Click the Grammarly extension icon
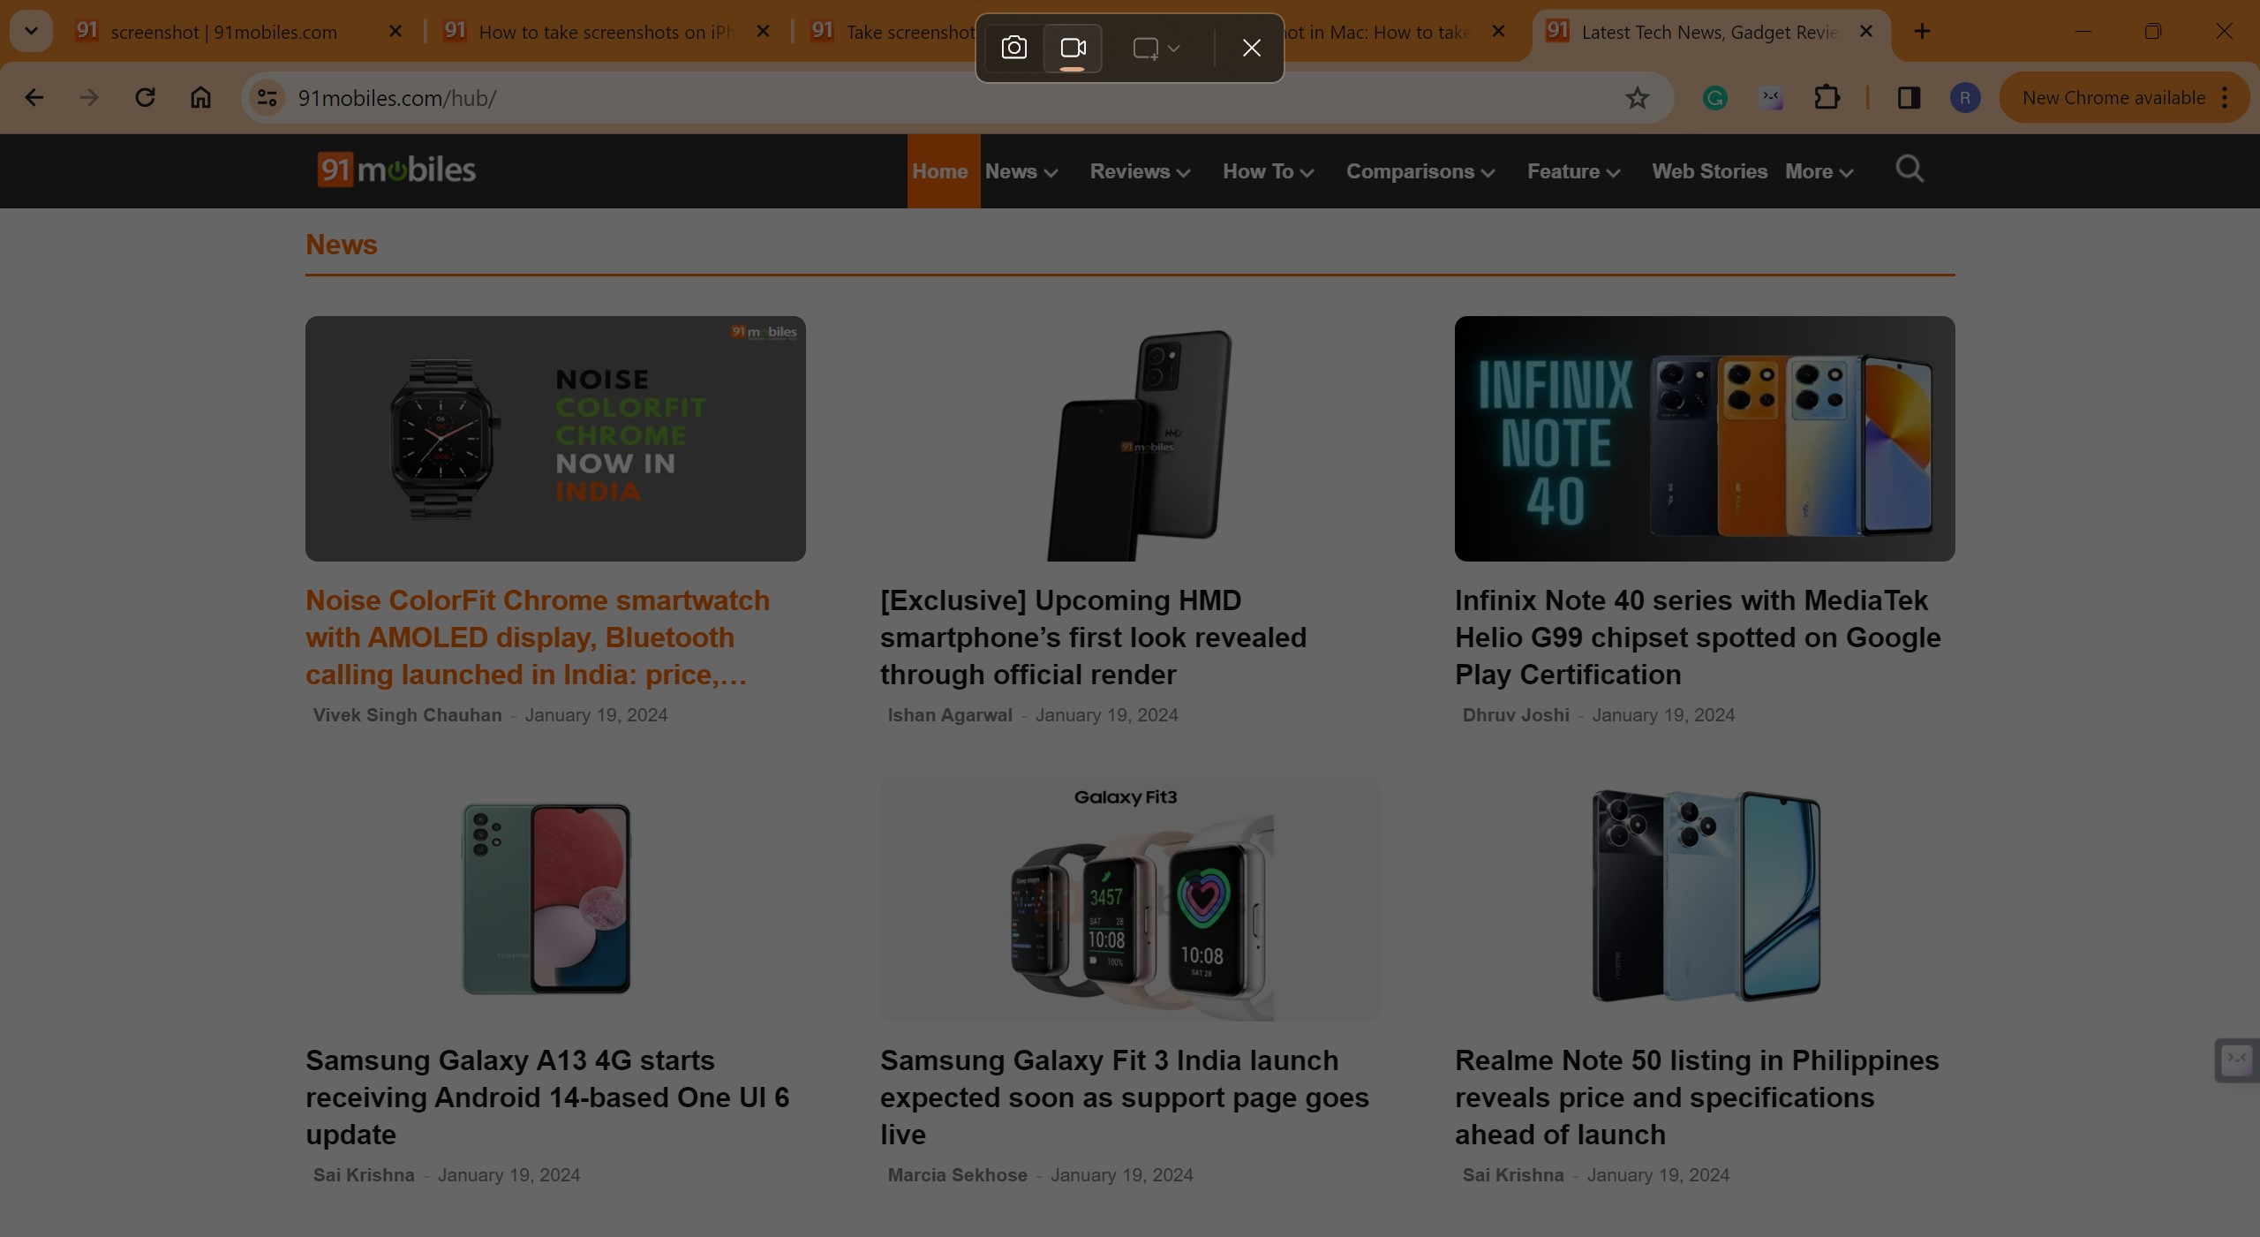This screenshot has width=2260, height=1237. (x=1714, y=98)
